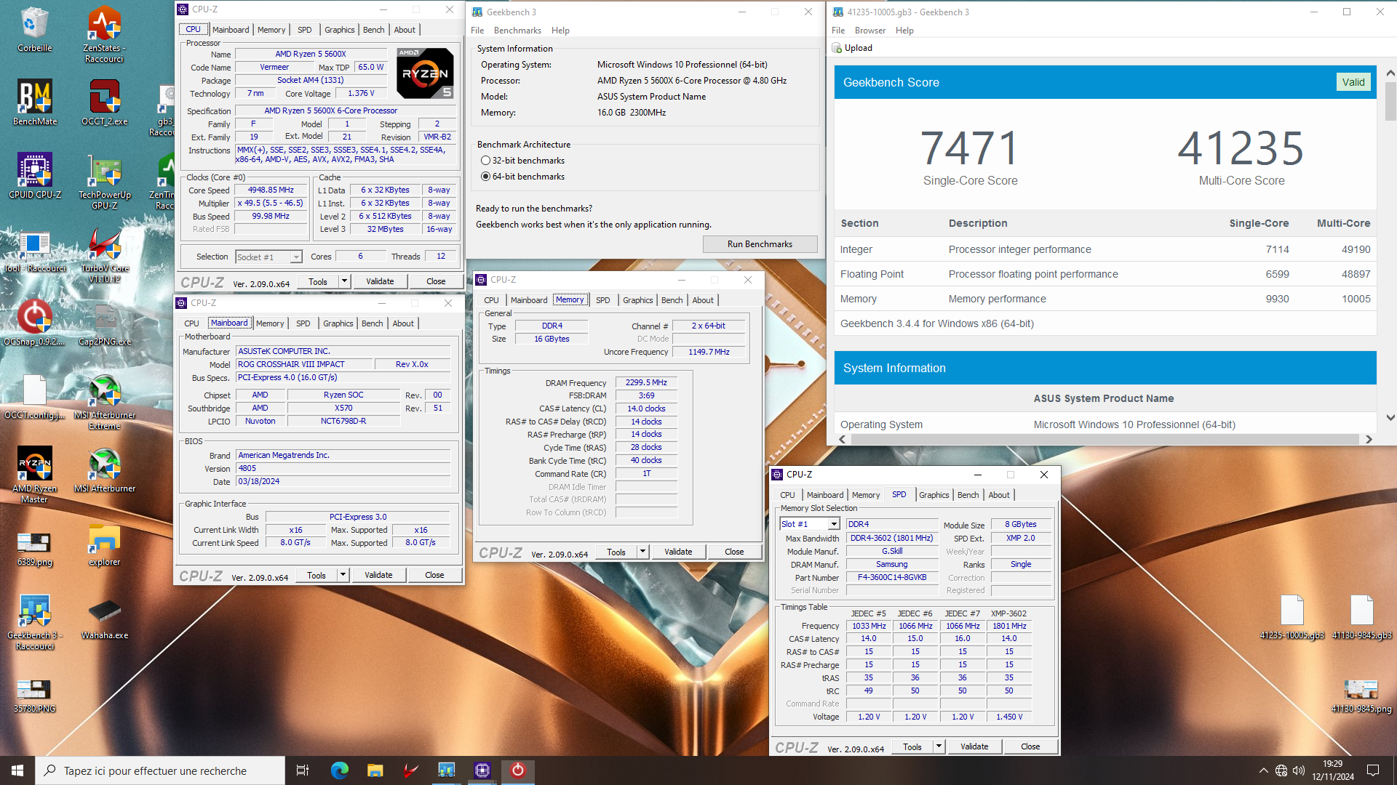This screenshot has height=785, width=1397.
Task: Open Microsoft Edge from taskbar
Action: (x=340, y=770)
